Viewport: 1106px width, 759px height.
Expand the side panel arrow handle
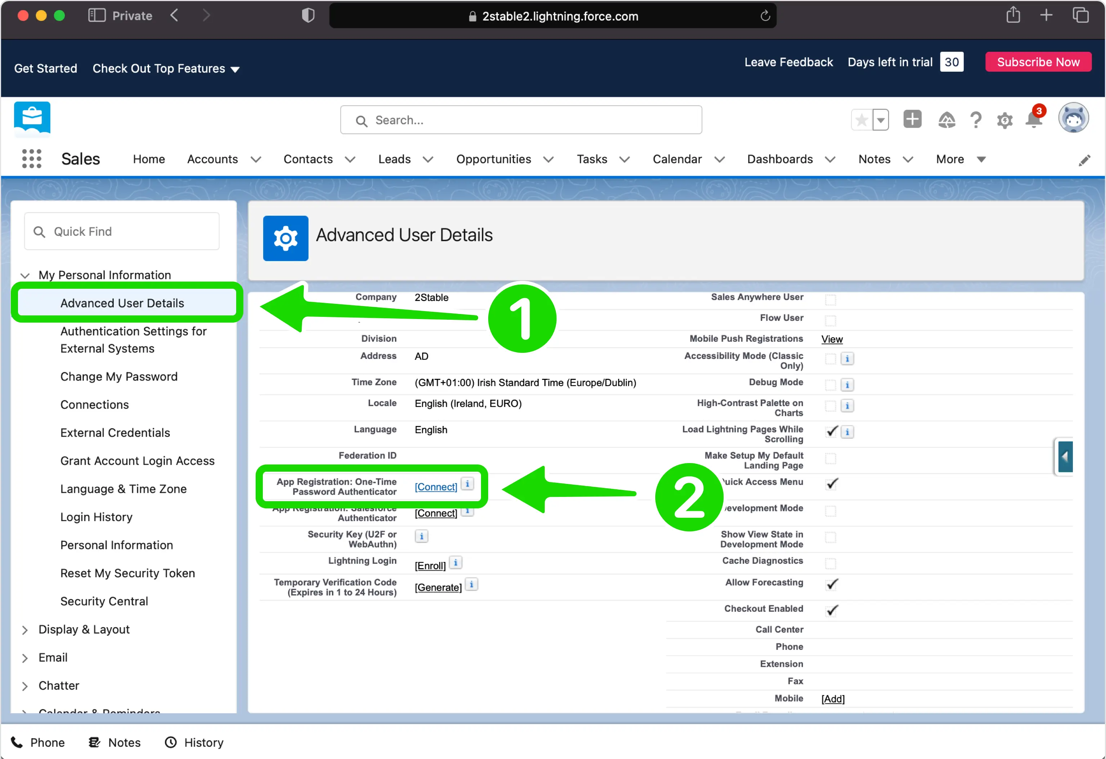click(1065, 457)
